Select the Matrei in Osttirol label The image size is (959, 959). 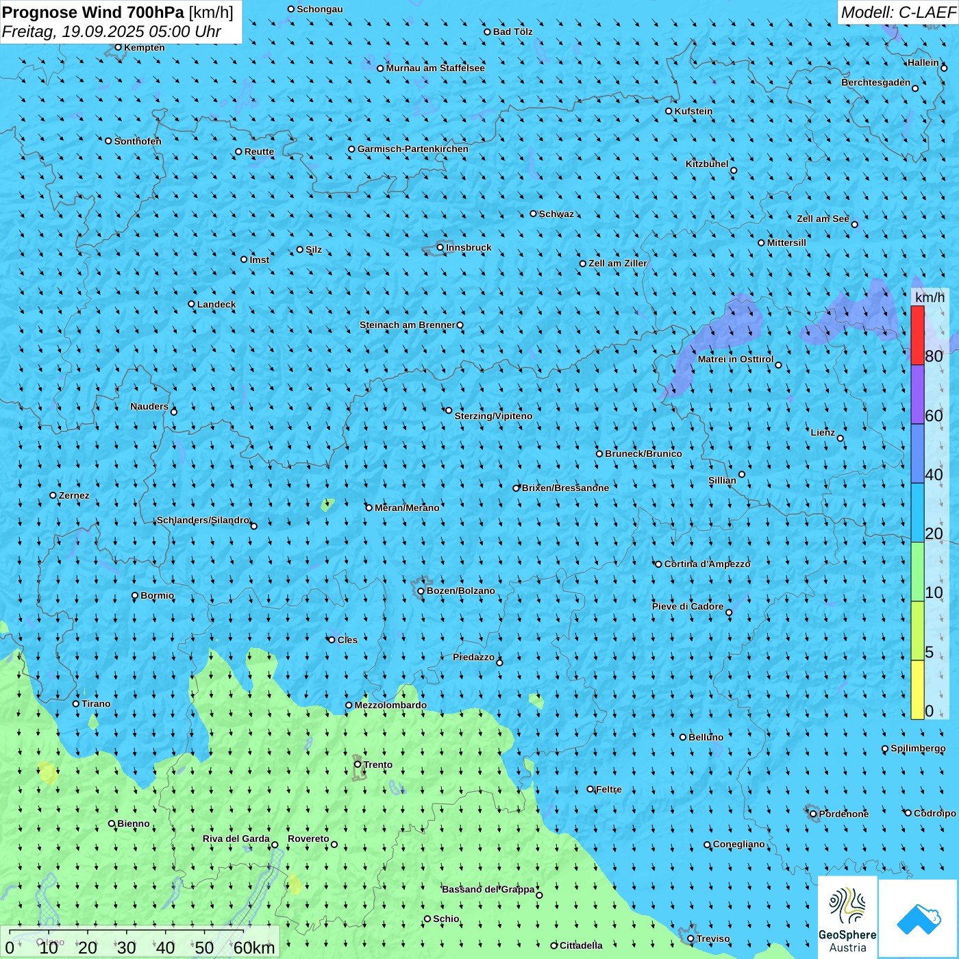click(736, 359)
